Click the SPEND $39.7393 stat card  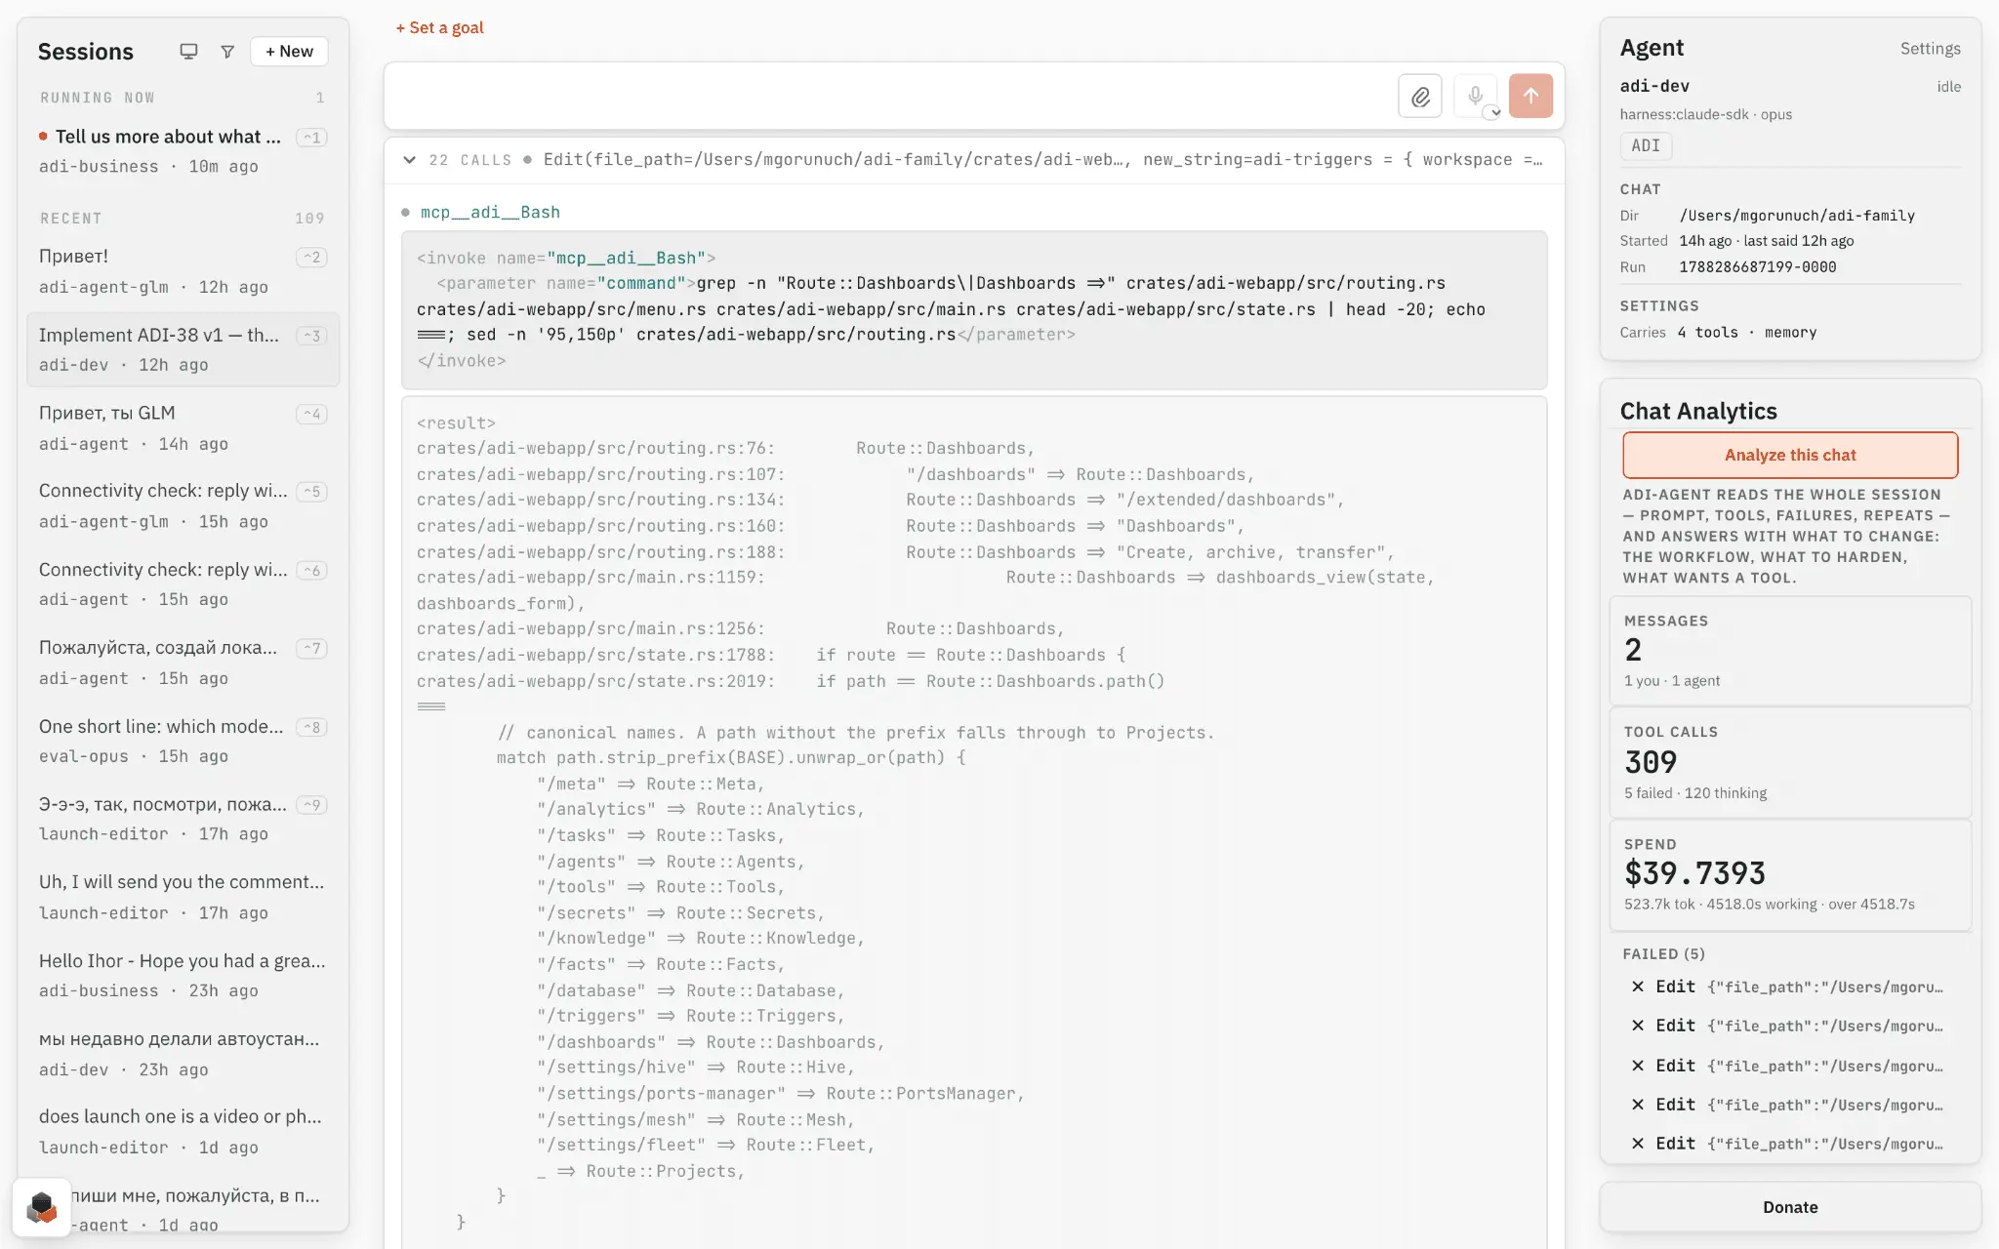(x=1790, y=875)
